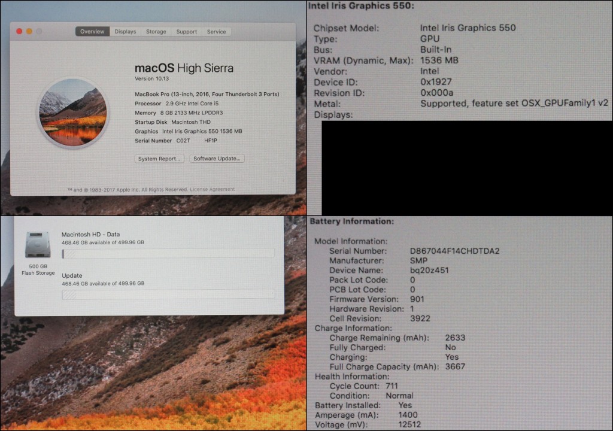Select the macOS High Sierra title text
This screenshot has height=431, width=613.
[x=184, y=68]
